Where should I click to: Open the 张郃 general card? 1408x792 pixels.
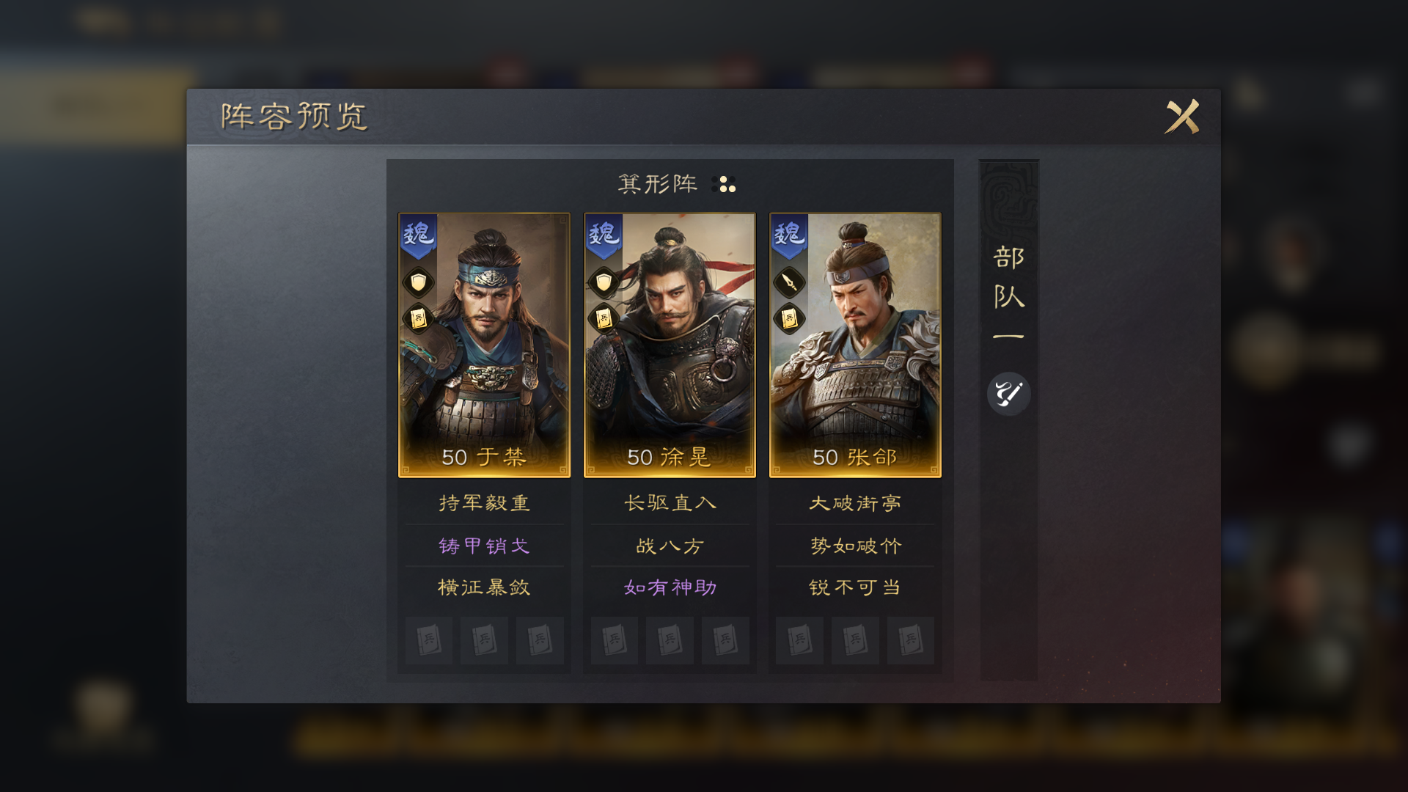pyautogui.click(x=855, y=345)
